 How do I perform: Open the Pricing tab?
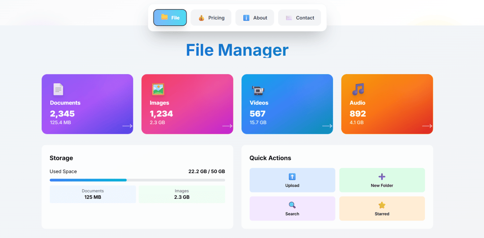click(211, 17)
